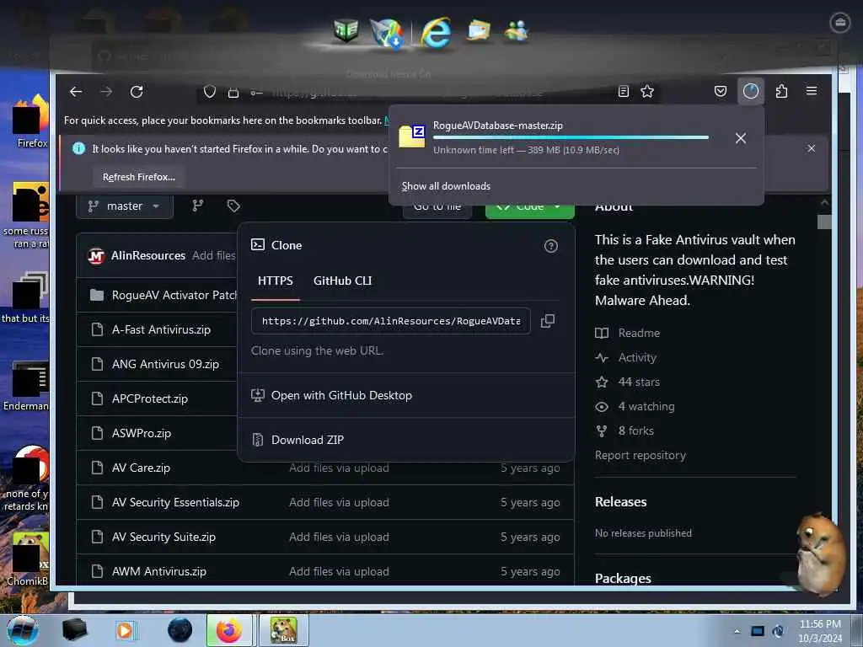
Task: Expand the green Code dropdown button
Action: [x=529, y=209]
